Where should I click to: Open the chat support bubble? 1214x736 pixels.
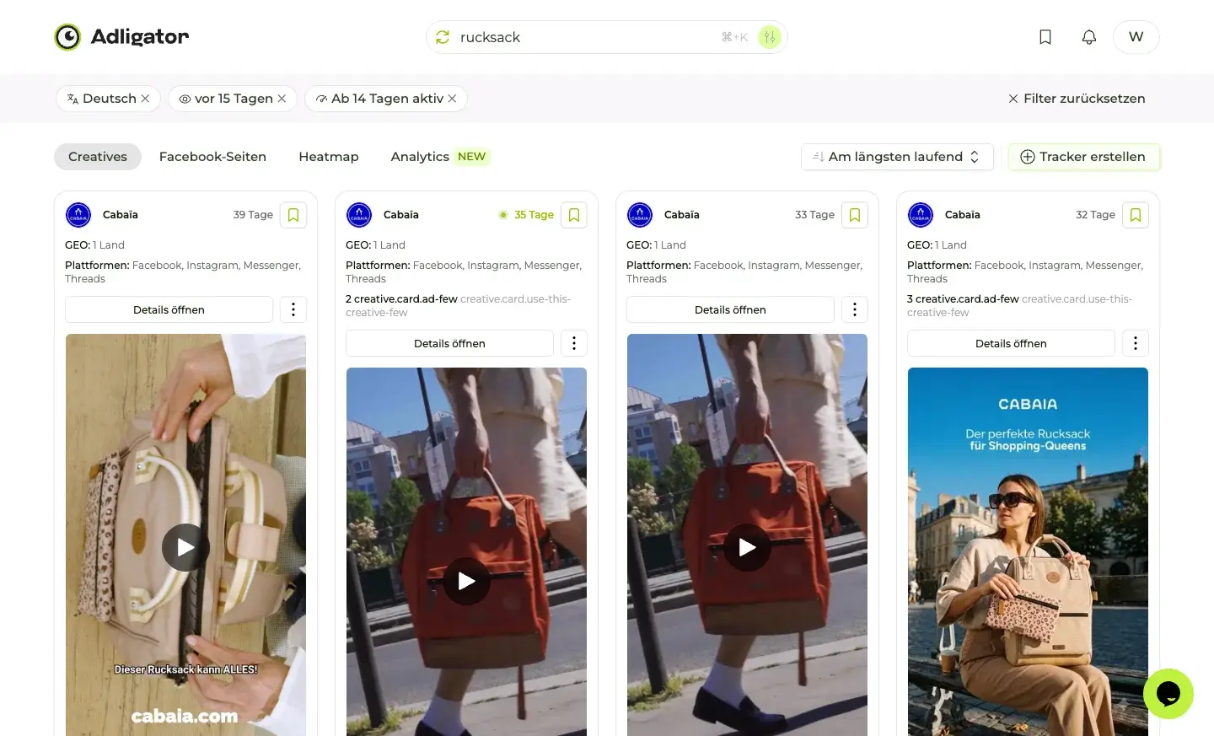click(1168, 694)
